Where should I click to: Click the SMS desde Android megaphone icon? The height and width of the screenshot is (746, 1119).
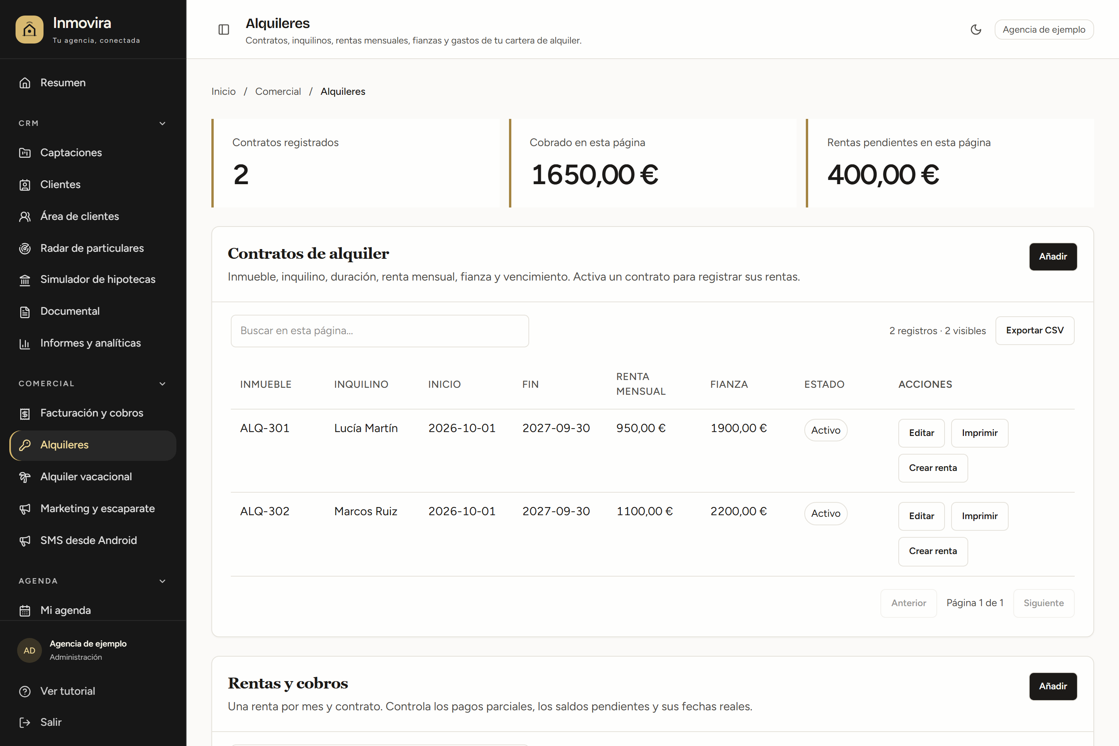pyautogui.click(x=25, y=541)
